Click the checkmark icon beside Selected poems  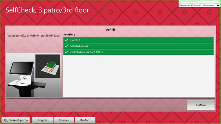click(67, 46)
